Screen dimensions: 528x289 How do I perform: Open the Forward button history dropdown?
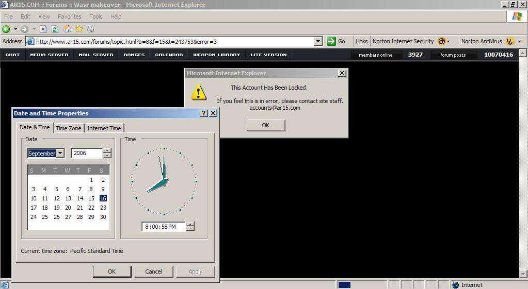[x=34, y=29]
